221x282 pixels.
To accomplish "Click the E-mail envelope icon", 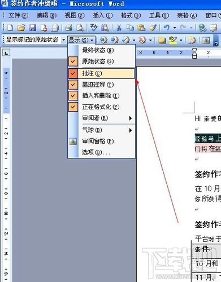I will click(55, 28).
